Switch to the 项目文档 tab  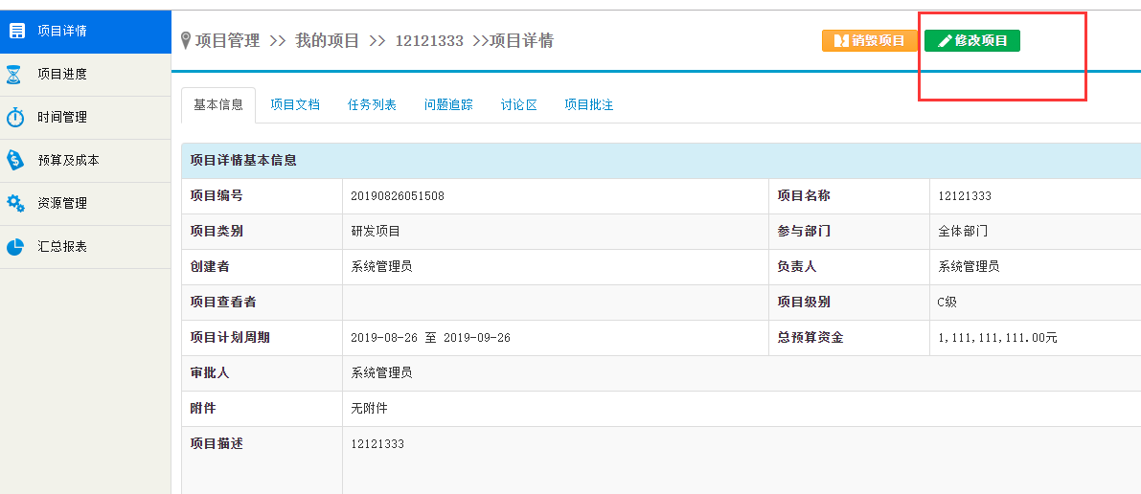295,104
